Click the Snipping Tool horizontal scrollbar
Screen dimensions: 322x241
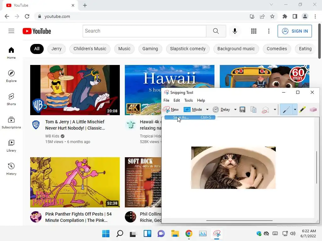(x=239, y=221)
